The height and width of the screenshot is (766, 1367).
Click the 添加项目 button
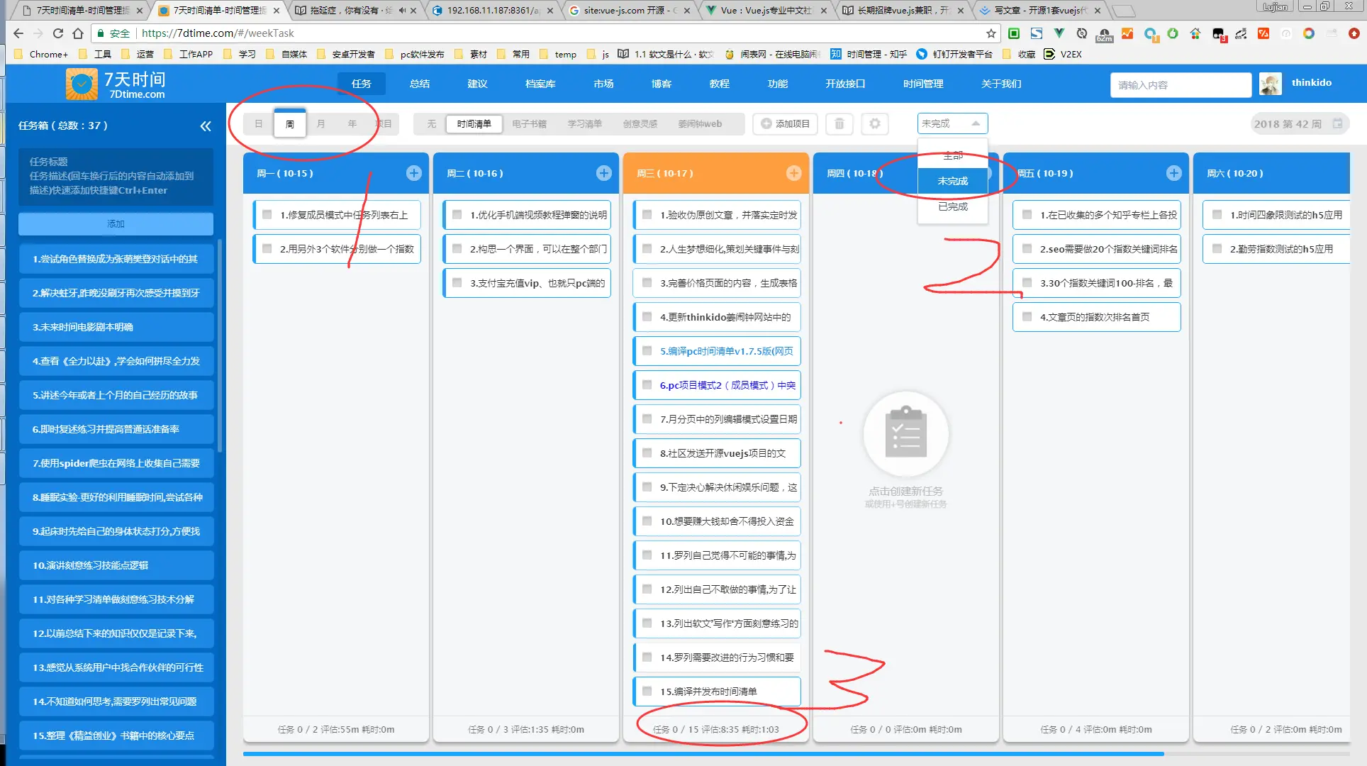click(785, 123)
